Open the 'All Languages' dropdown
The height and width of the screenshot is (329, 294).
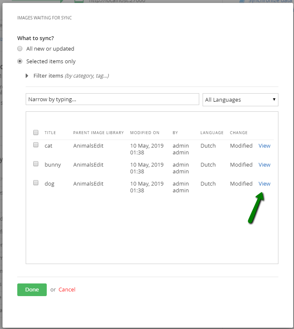(x=241, y=100)
